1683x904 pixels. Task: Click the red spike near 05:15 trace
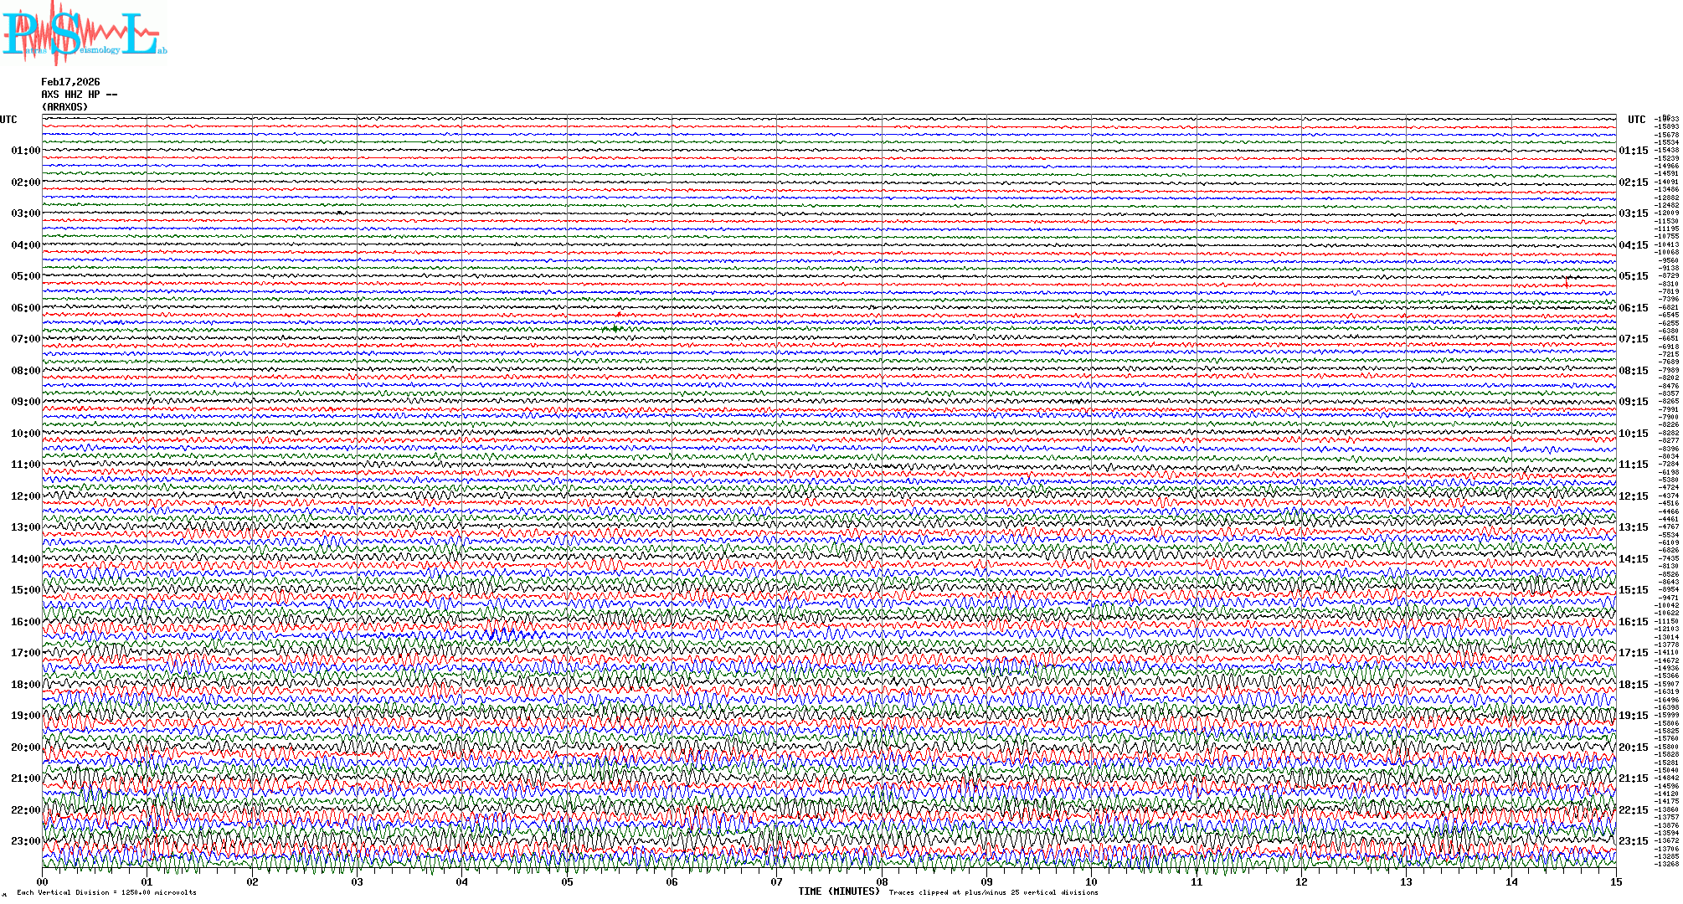click(1566, 282)
